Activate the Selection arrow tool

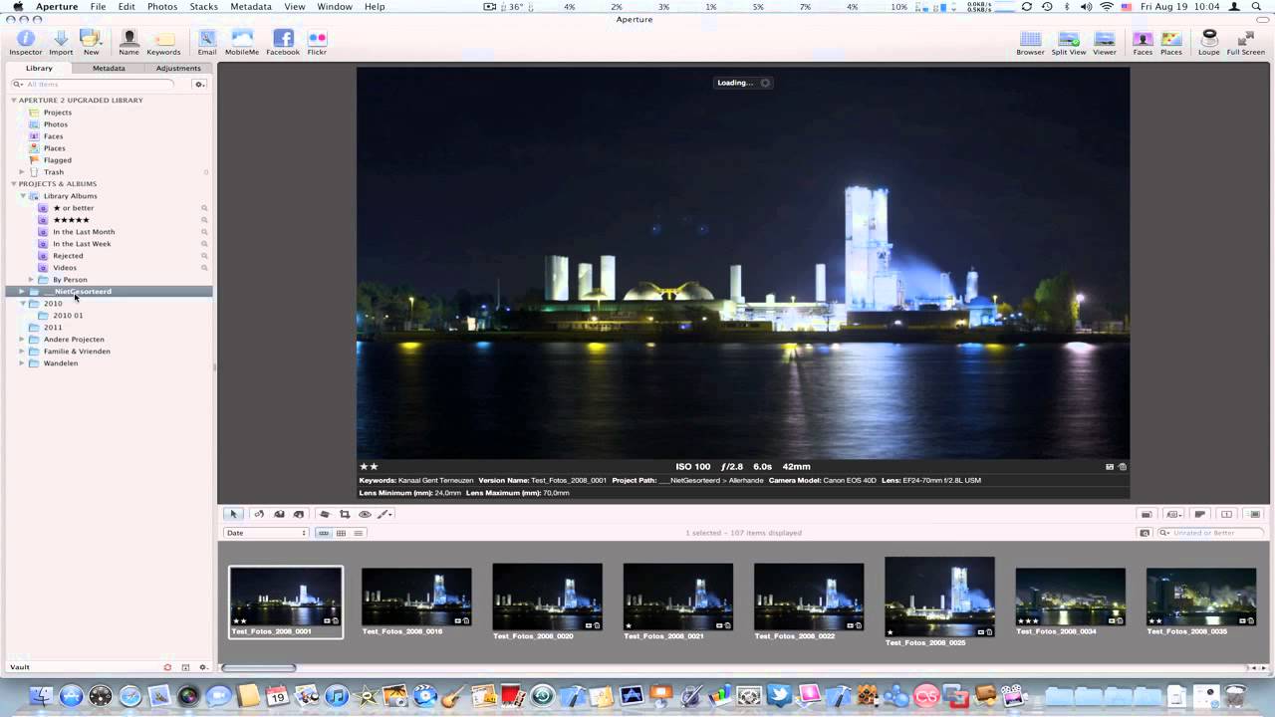click(233, 514)
